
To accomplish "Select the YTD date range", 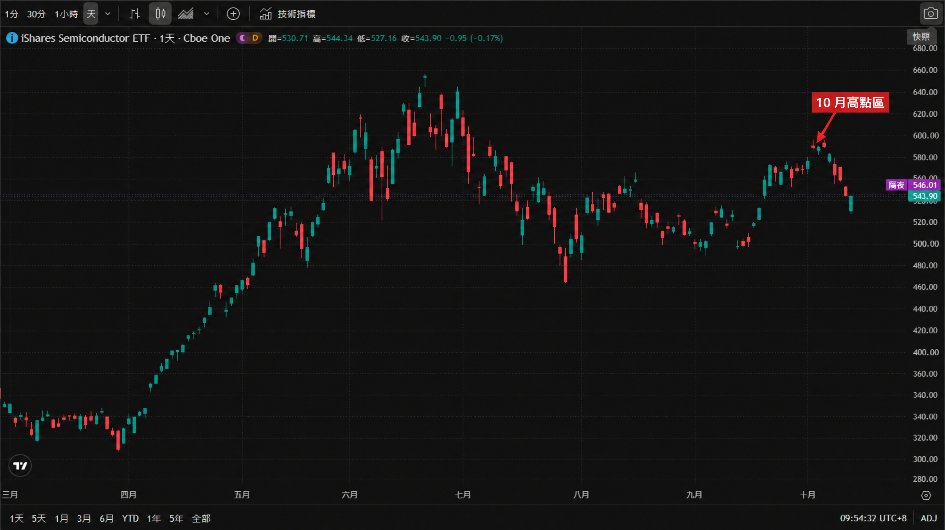I will tap(130, 518).
